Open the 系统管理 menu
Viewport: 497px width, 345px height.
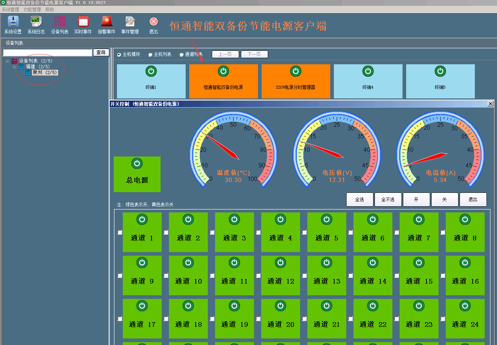11,9
